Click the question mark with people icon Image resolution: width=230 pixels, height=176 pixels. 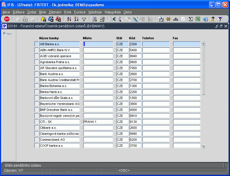point(213,19)
